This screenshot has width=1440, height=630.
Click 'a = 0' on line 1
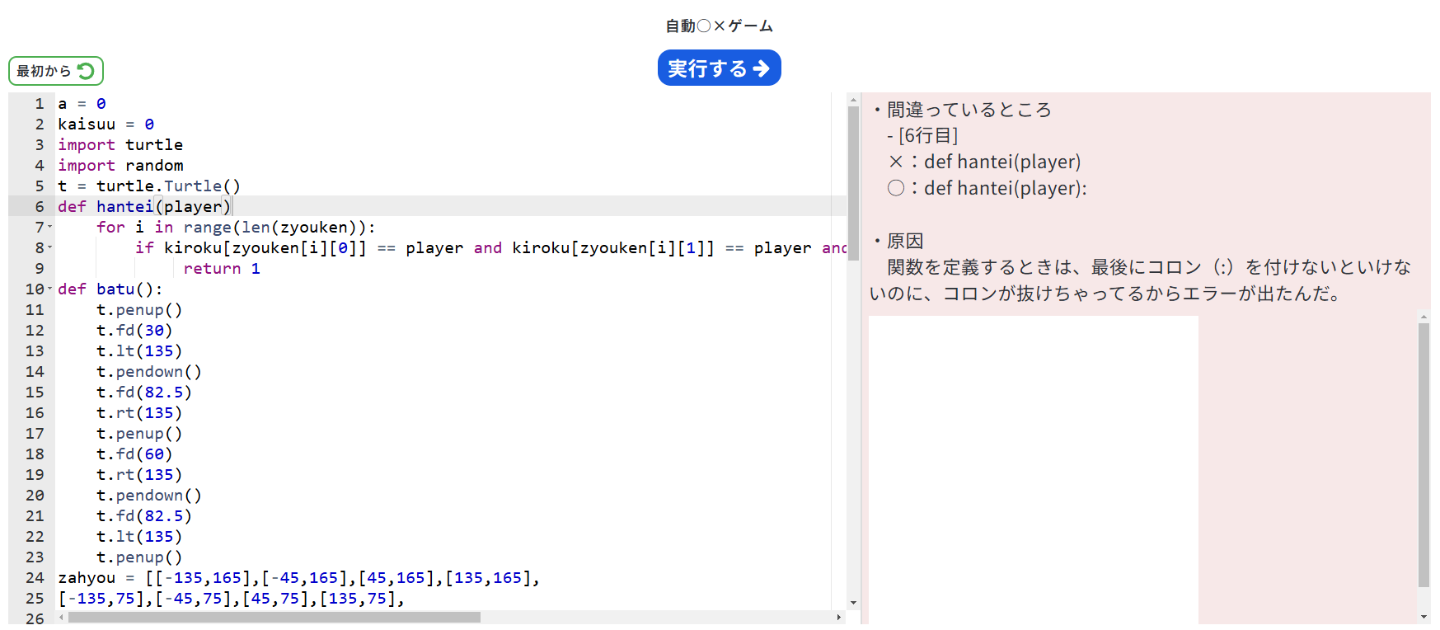[x=82, y=103]
